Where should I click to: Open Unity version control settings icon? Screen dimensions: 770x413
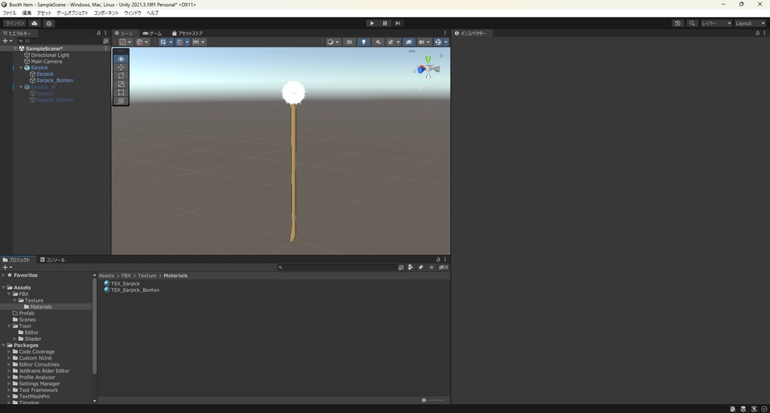(x=49, y=23)
